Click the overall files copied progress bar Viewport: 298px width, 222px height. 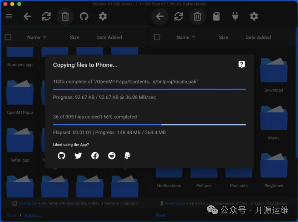tap(149, 124)
